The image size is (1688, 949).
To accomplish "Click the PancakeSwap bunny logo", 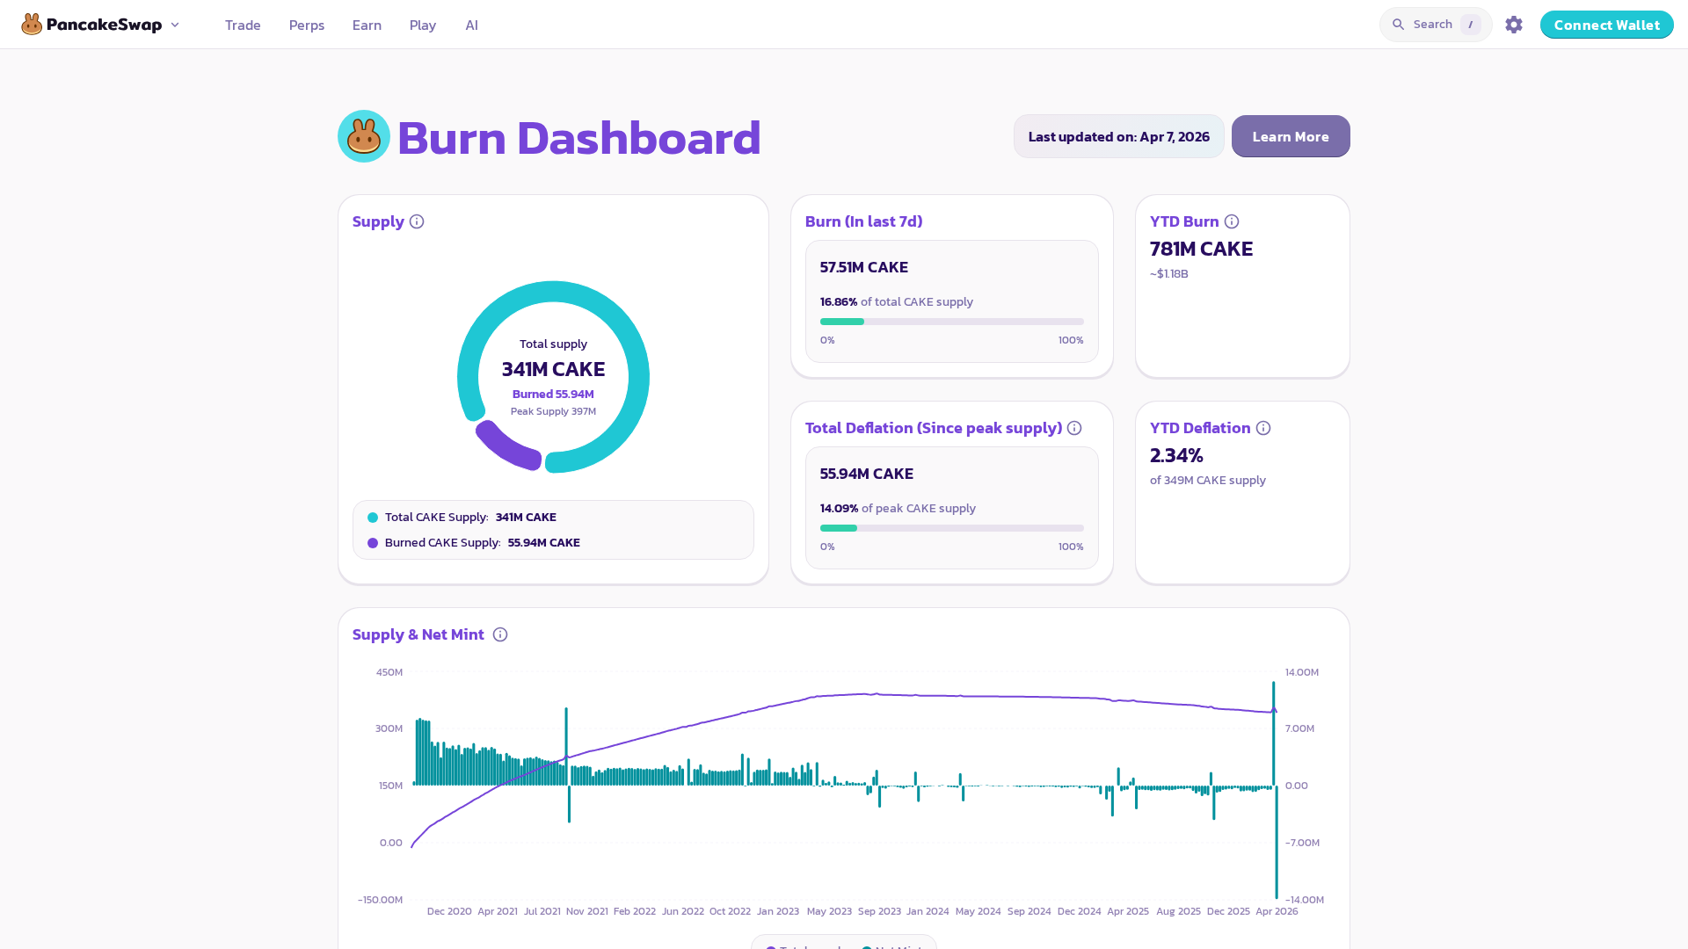I will (32, 25).
